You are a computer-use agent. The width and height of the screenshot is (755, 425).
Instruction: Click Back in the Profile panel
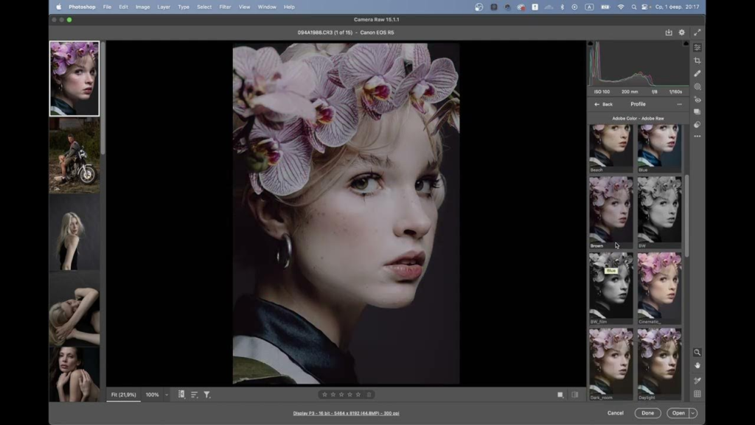(x=605, y=104)
